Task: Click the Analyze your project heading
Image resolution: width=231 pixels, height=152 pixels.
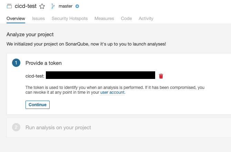Action: [x=30, y=34]
